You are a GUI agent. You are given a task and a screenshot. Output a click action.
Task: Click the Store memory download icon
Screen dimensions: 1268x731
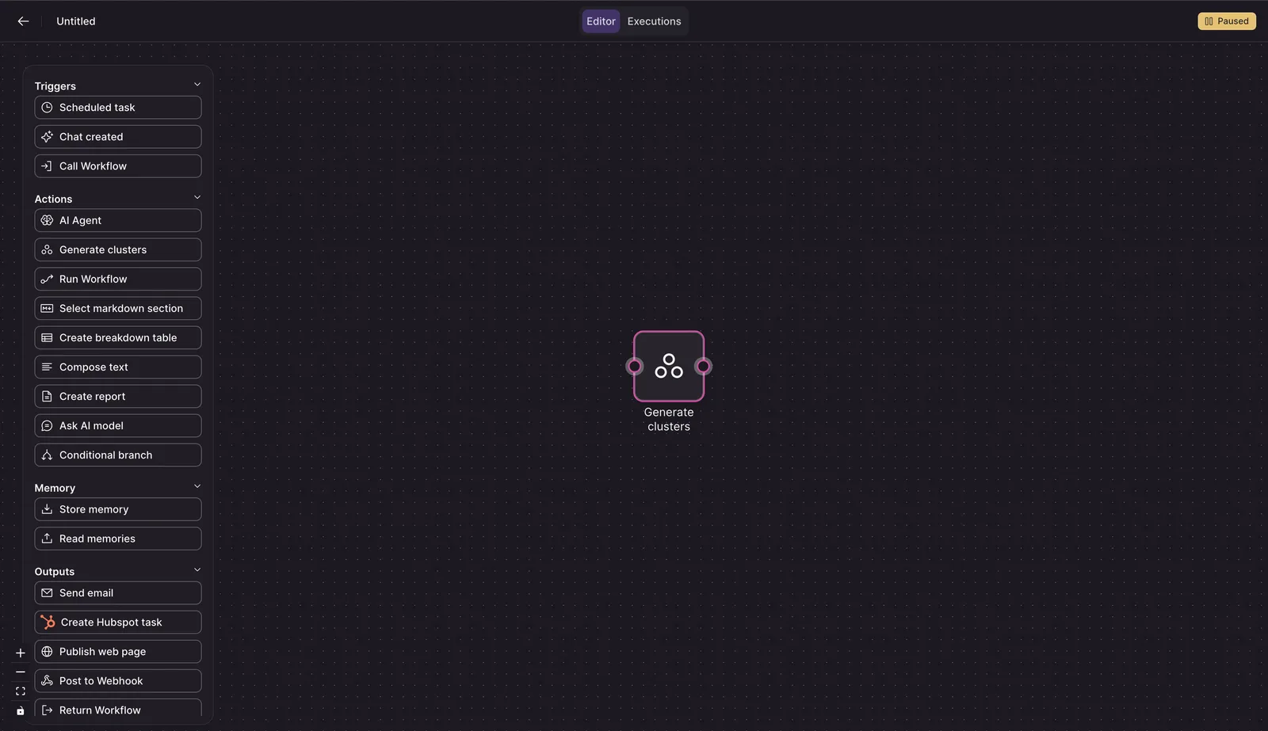pyautogui.click(x=47, y=509)
